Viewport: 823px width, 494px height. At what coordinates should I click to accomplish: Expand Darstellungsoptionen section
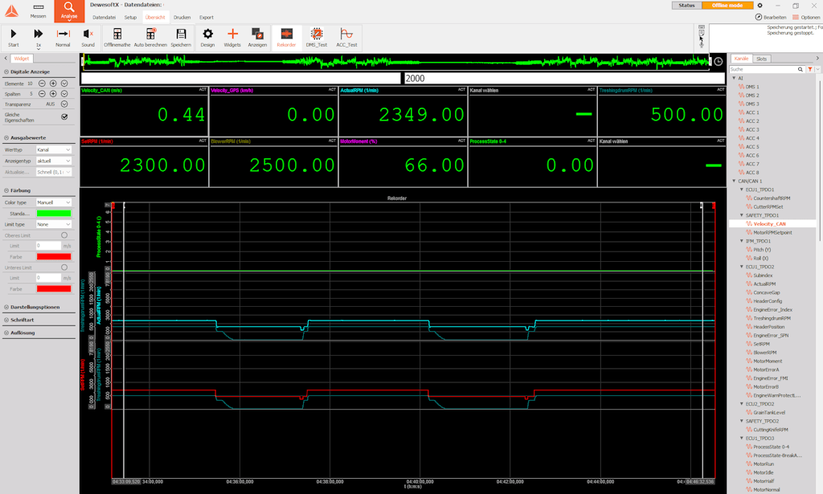click(x=35, y=308)
